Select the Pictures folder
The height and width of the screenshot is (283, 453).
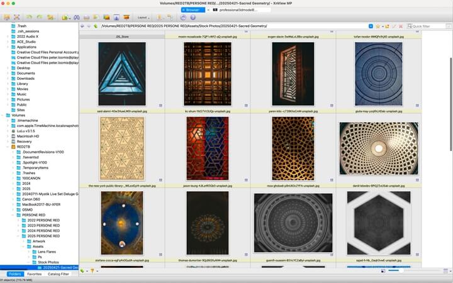click(23, 99)
